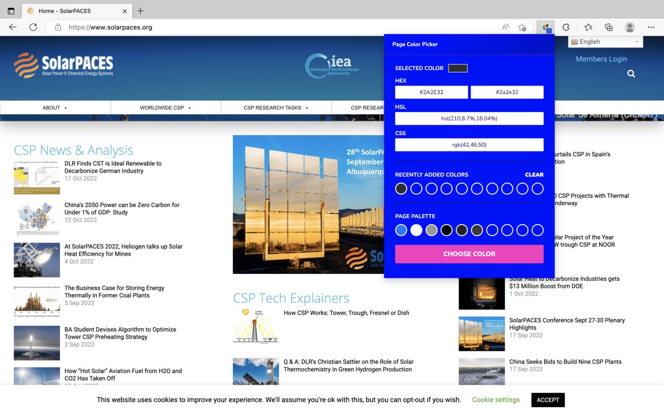The image size is (664, 415).
Task: Select the blue page palette swatch
Action: tap(401, 230)
